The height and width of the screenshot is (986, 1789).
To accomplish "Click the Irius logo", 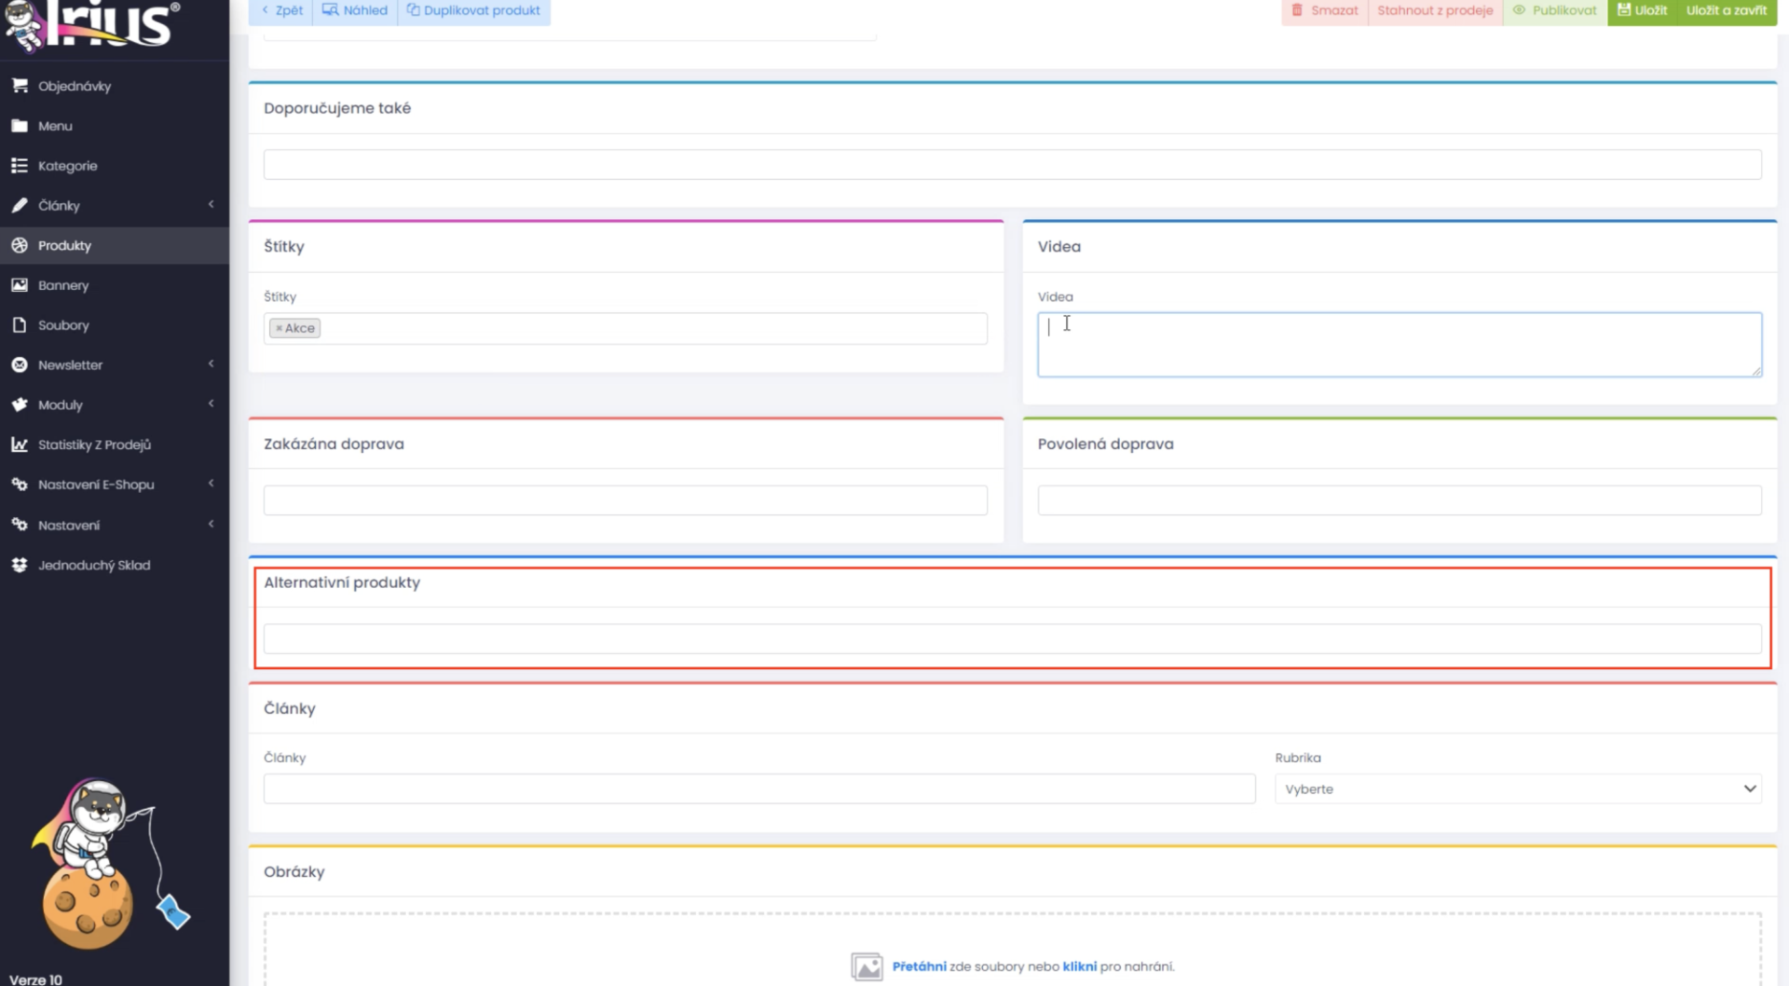I will tap(91, 26).
